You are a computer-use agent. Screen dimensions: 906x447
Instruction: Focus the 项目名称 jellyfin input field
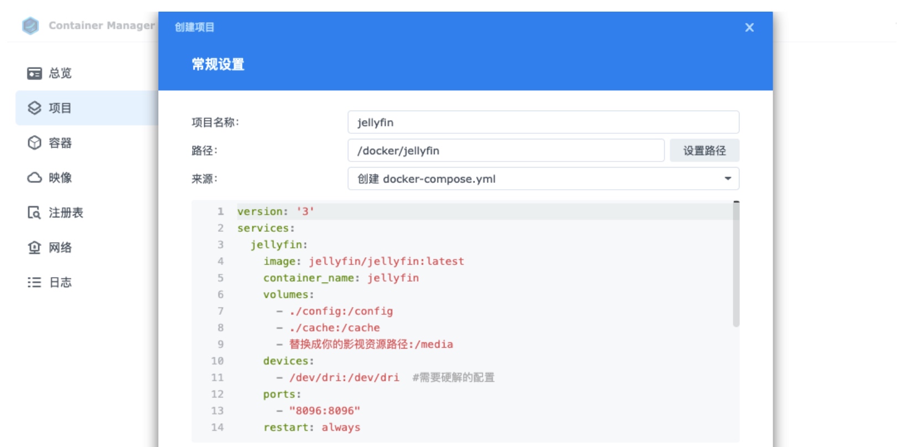(x=543, y=122)
